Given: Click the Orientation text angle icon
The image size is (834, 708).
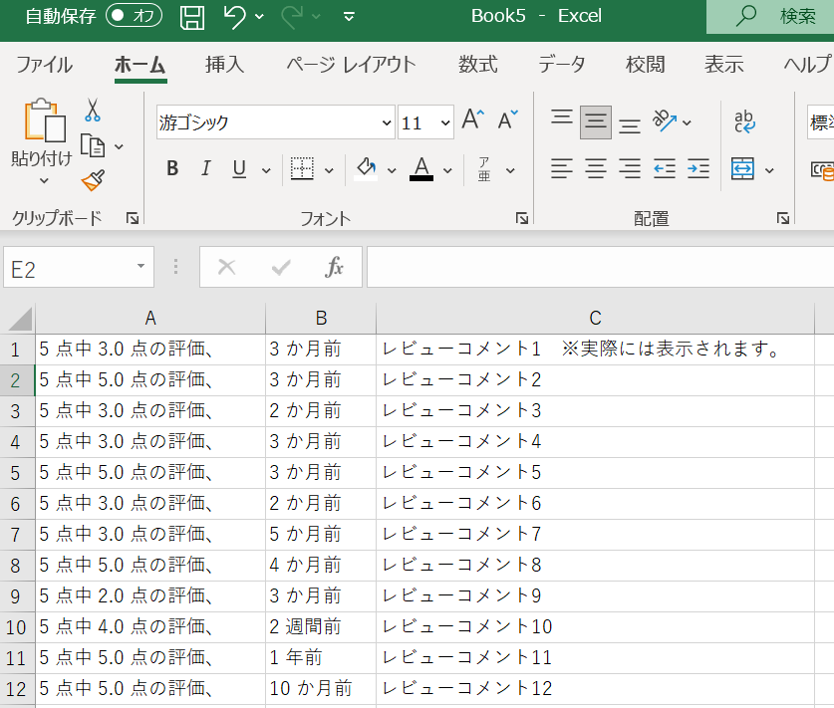Looking at the screenshot, I should 665,121.
